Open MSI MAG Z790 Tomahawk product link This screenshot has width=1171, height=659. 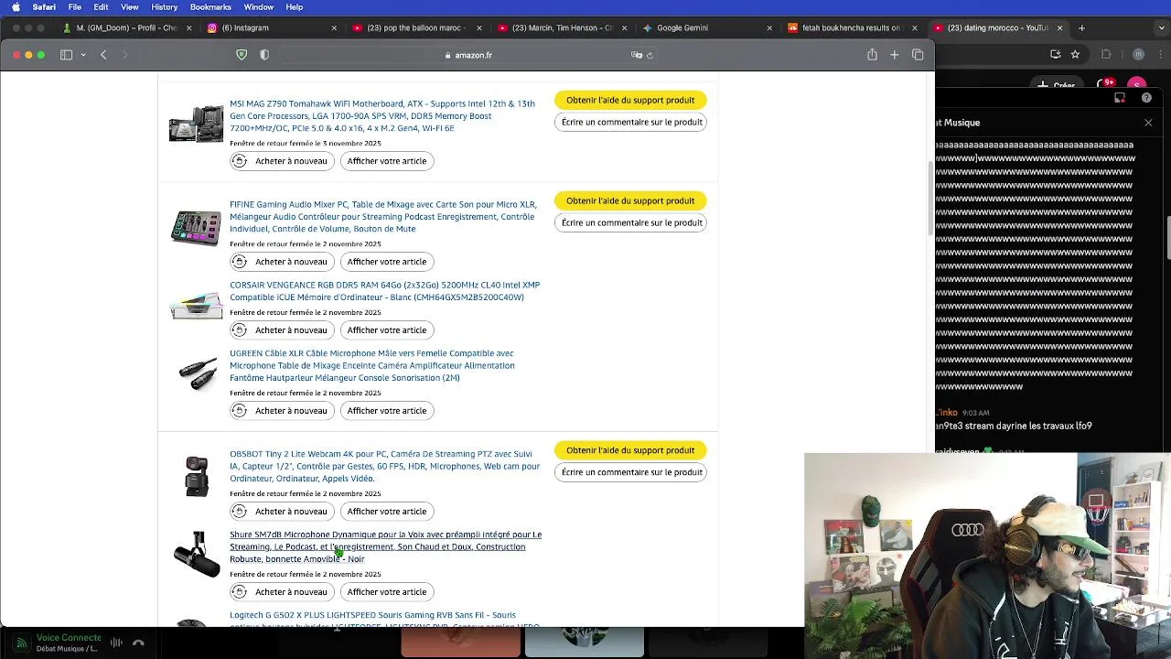382,116
